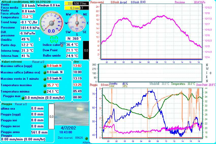The width and height of the screenshot is (216, 144).
Task: Click the green LED beside Massima raffica (ultima ora)
Action: (45, 73)
